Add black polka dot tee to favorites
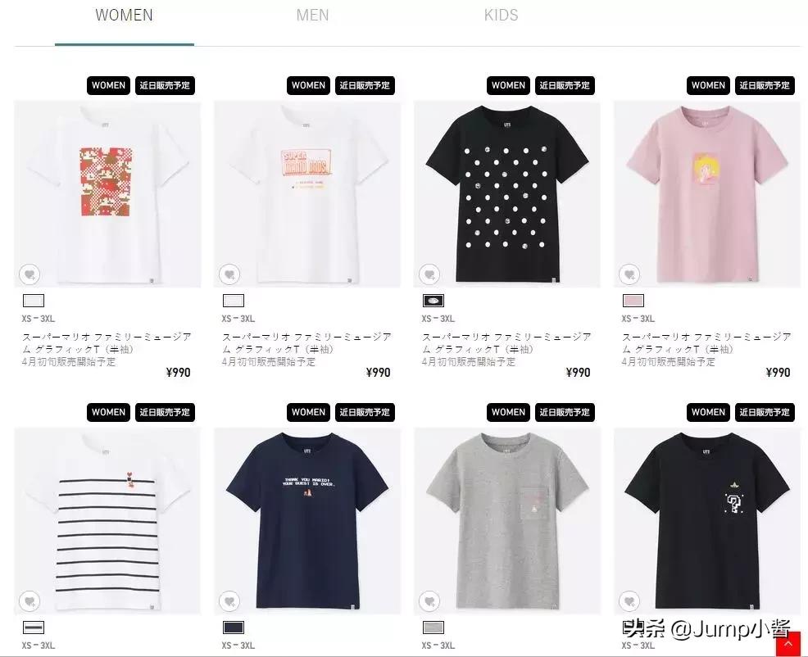This screenshot has width=808, height=657. pyautogui.click(x=429, y=274)
